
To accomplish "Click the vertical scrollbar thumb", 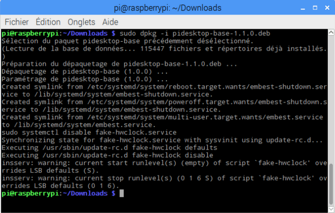I will click(x=331, y=184).
